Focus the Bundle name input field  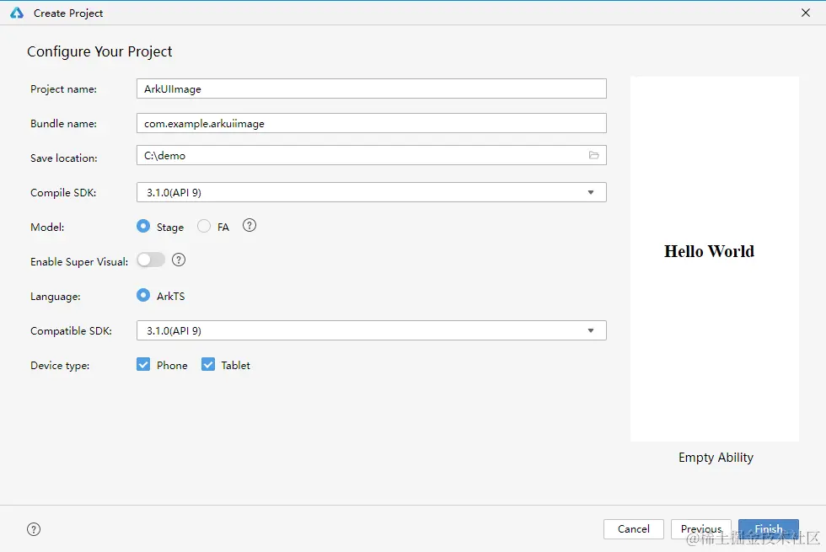coord(372,123)
